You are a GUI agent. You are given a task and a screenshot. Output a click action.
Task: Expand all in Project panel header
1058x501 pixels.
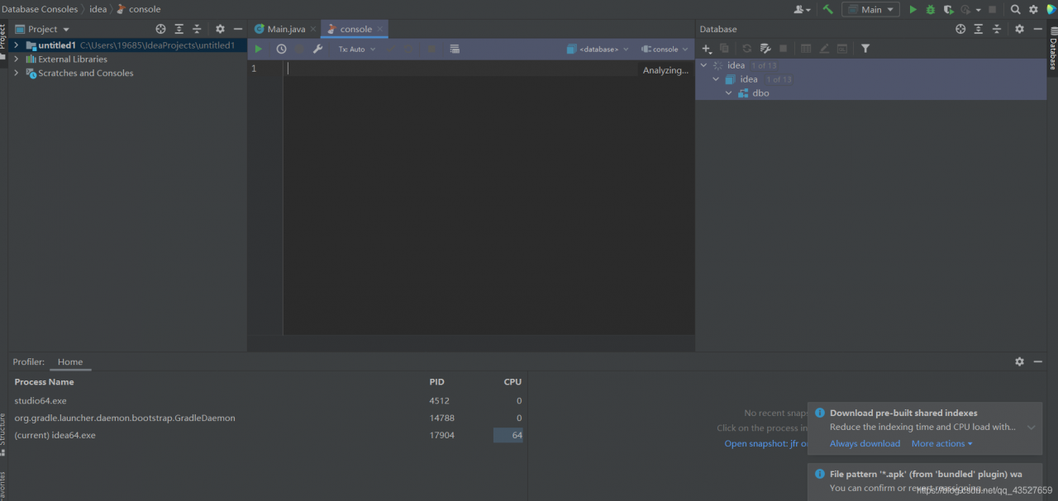pos(179,29)
